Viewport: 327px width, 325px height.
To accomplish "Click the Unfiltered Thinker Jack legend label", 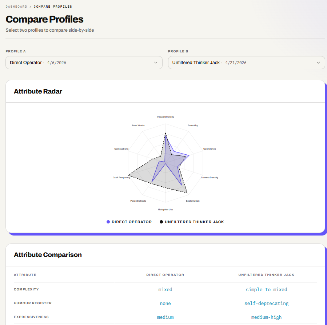I will tap(194, 222).
